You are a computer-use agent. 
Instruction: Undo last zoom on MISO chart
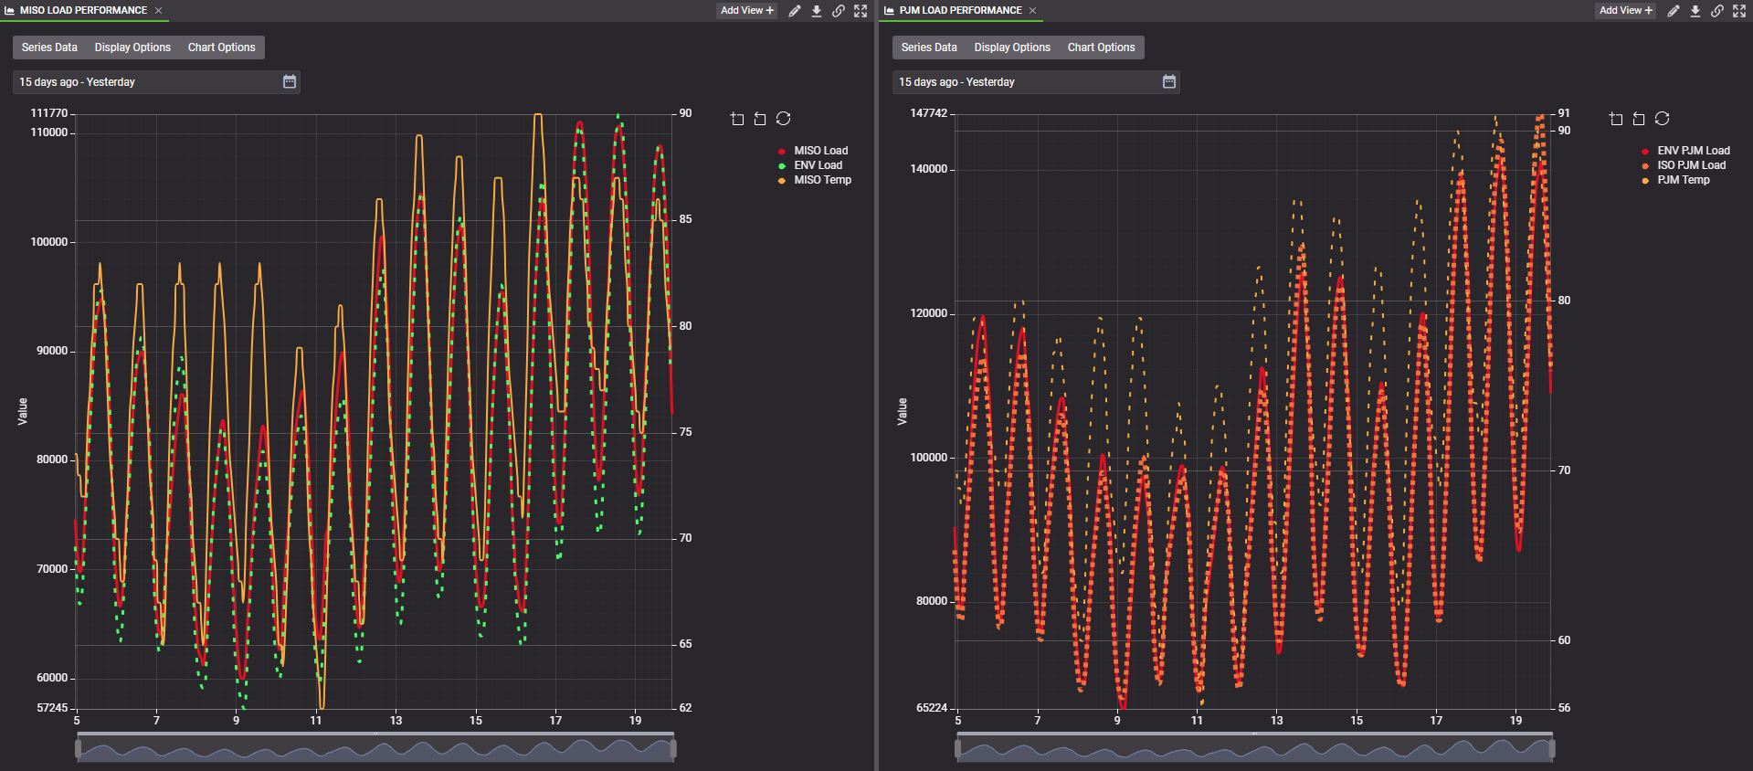click(x=760, y=119)
